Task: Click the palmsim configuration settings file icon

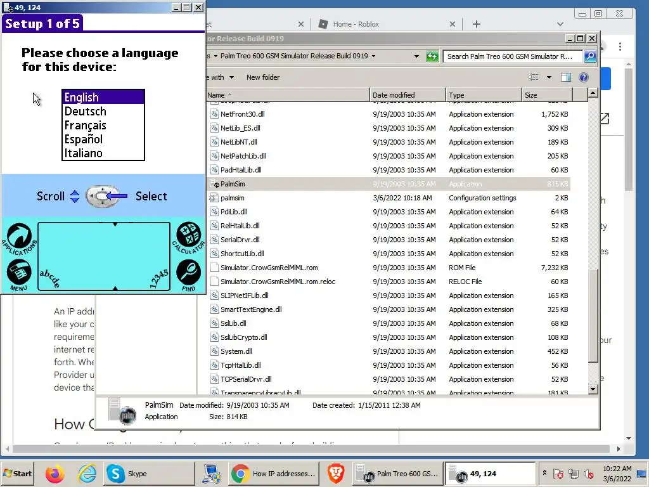Action: click(214, 198)
